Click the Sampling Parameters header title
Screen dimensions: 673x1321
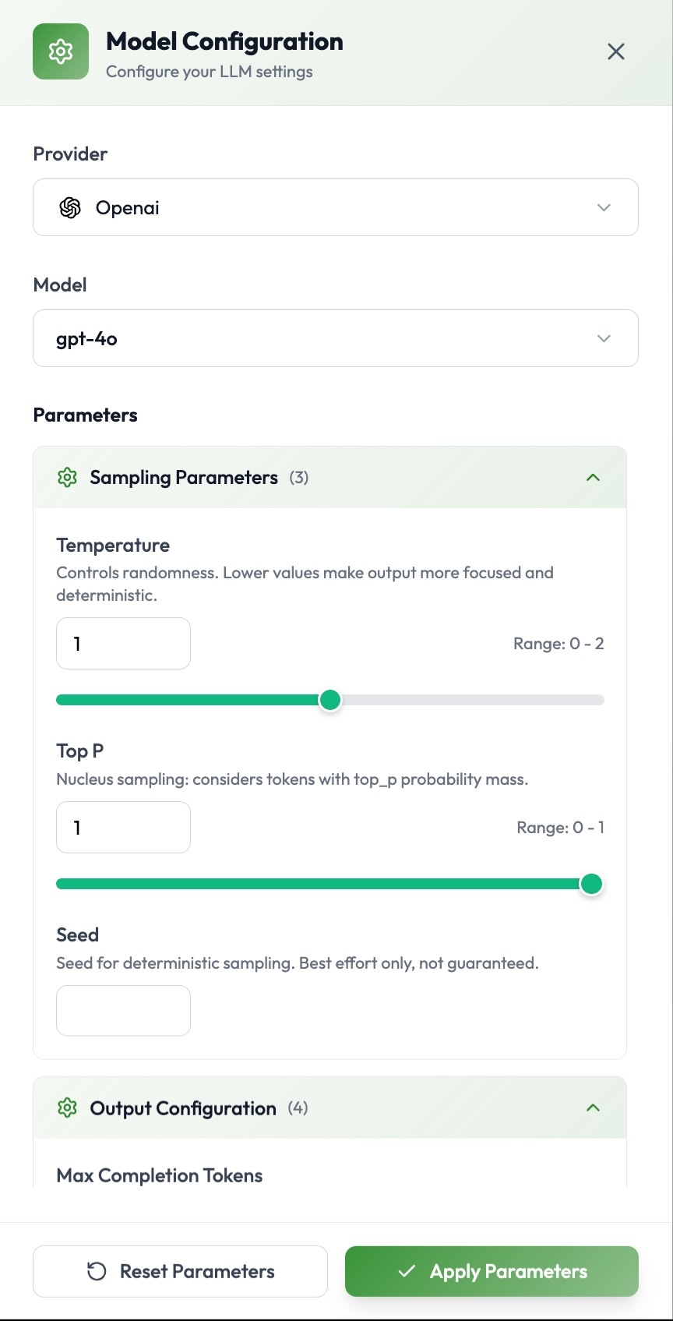[184, 477]
